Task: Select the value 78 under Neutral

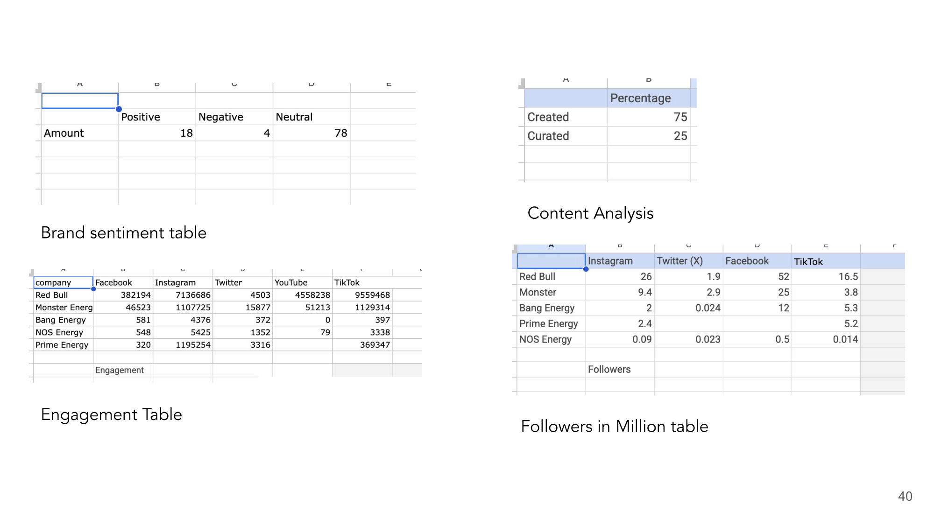Action: click(x=311, y=133)
